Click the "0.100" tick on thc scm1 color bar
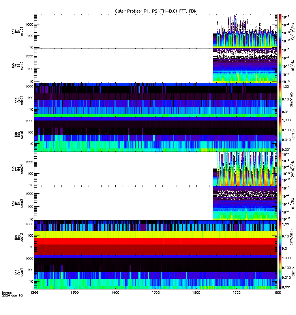 287,268
